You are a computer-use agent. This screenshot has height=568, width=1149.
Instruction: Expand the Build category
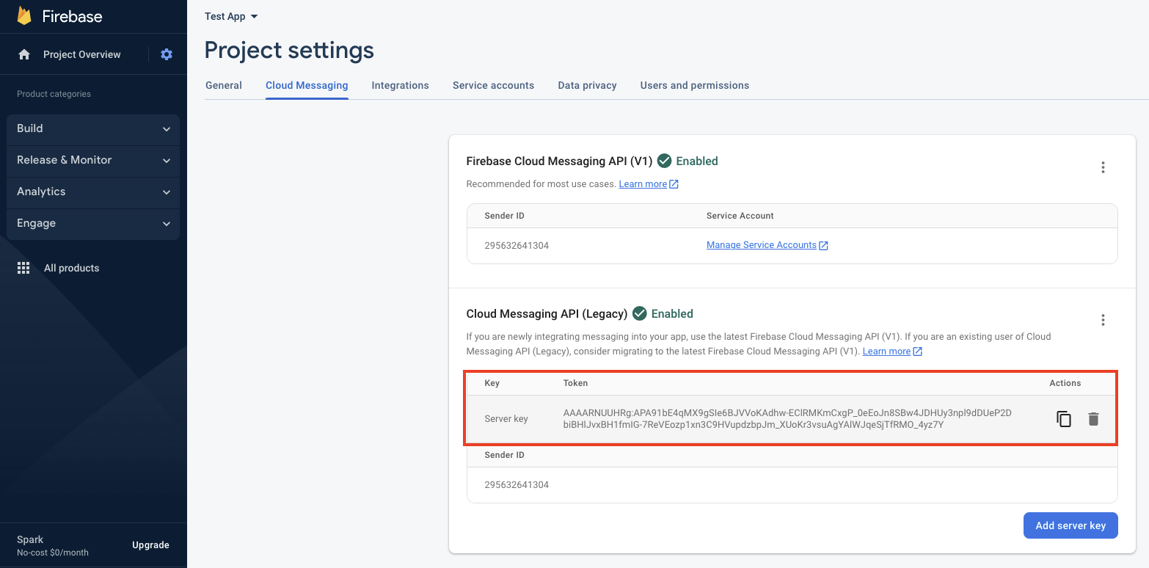93,128
